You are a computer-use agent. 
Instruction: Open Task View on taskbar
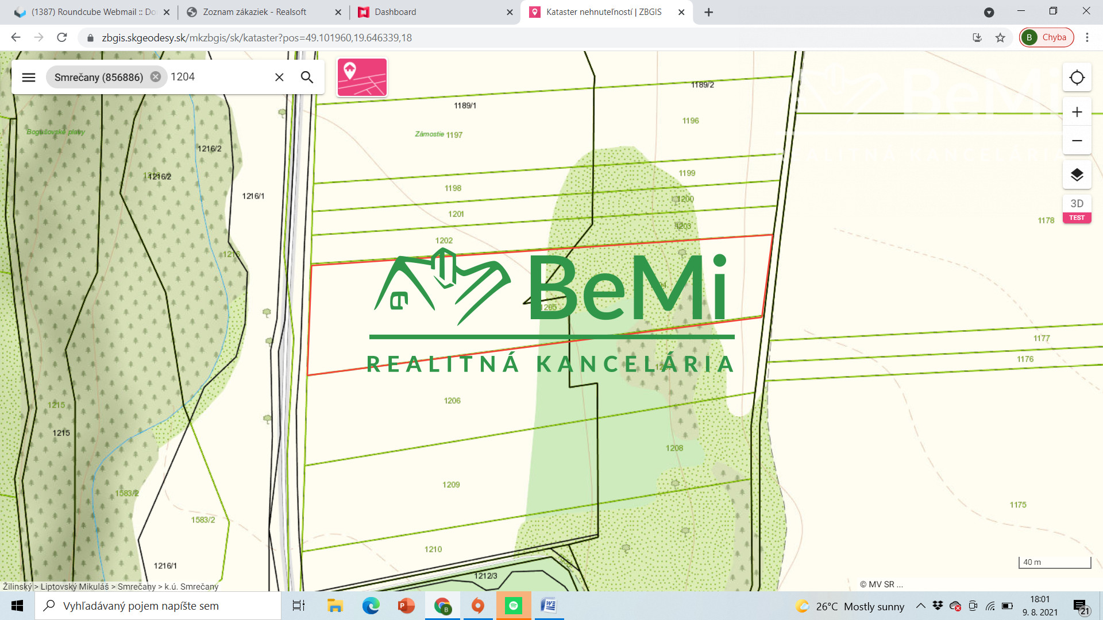pyautogui.click(x=299, y=606)
